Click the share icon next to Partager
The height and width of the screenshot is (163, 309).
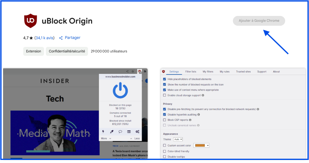click(x=61, y=38)
